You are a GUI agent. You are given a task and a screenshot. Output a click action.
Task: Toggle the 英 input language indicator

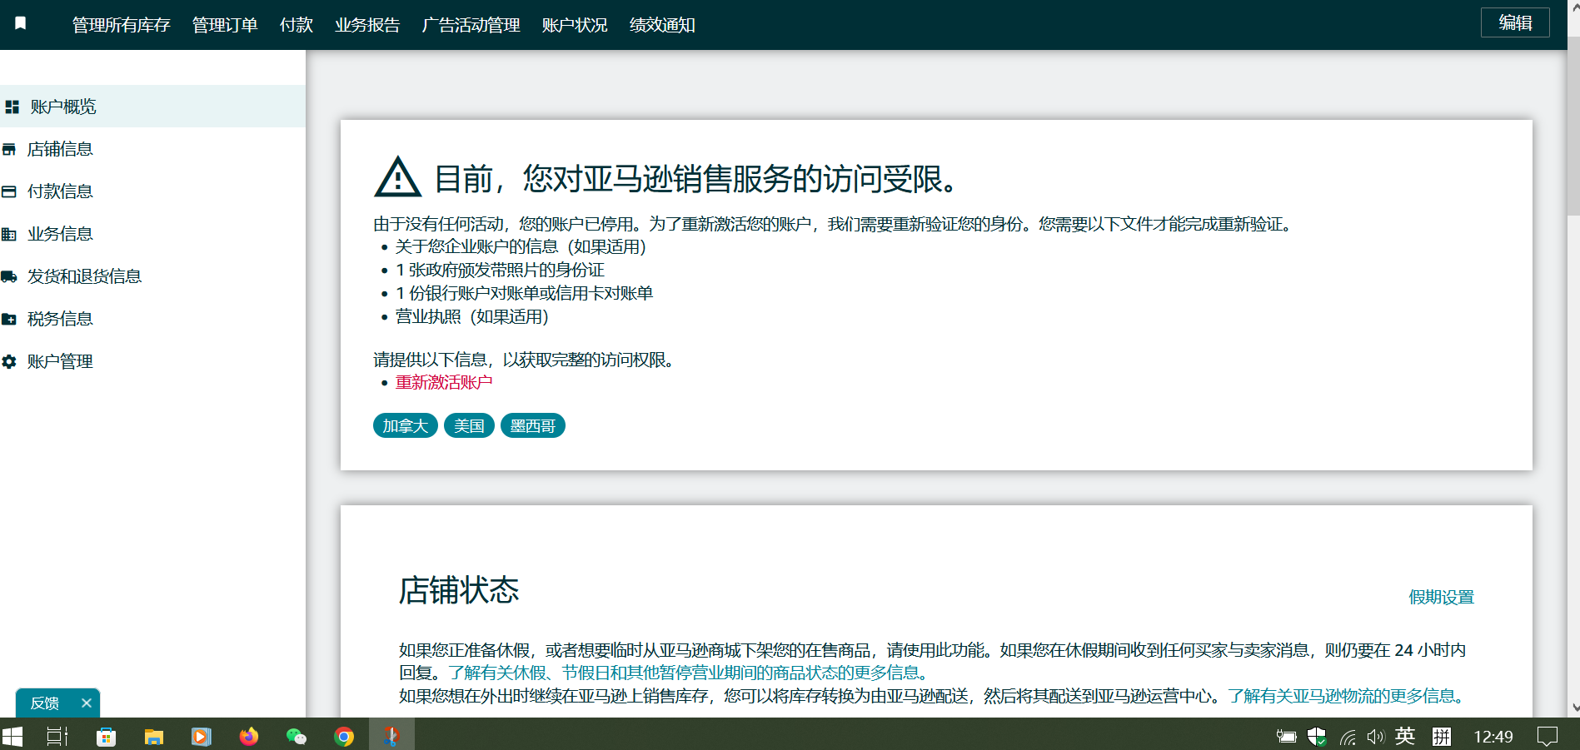[x=1405, y=737]
